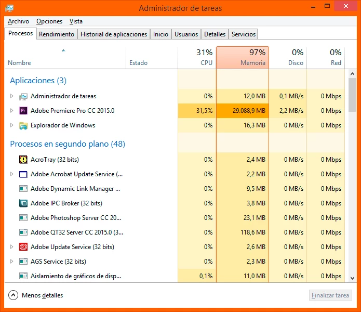The width and height of the screenshot is (361, 312).
Task: Click the Adobe Acrobat Update Service icon
Action: click(23, 174)
